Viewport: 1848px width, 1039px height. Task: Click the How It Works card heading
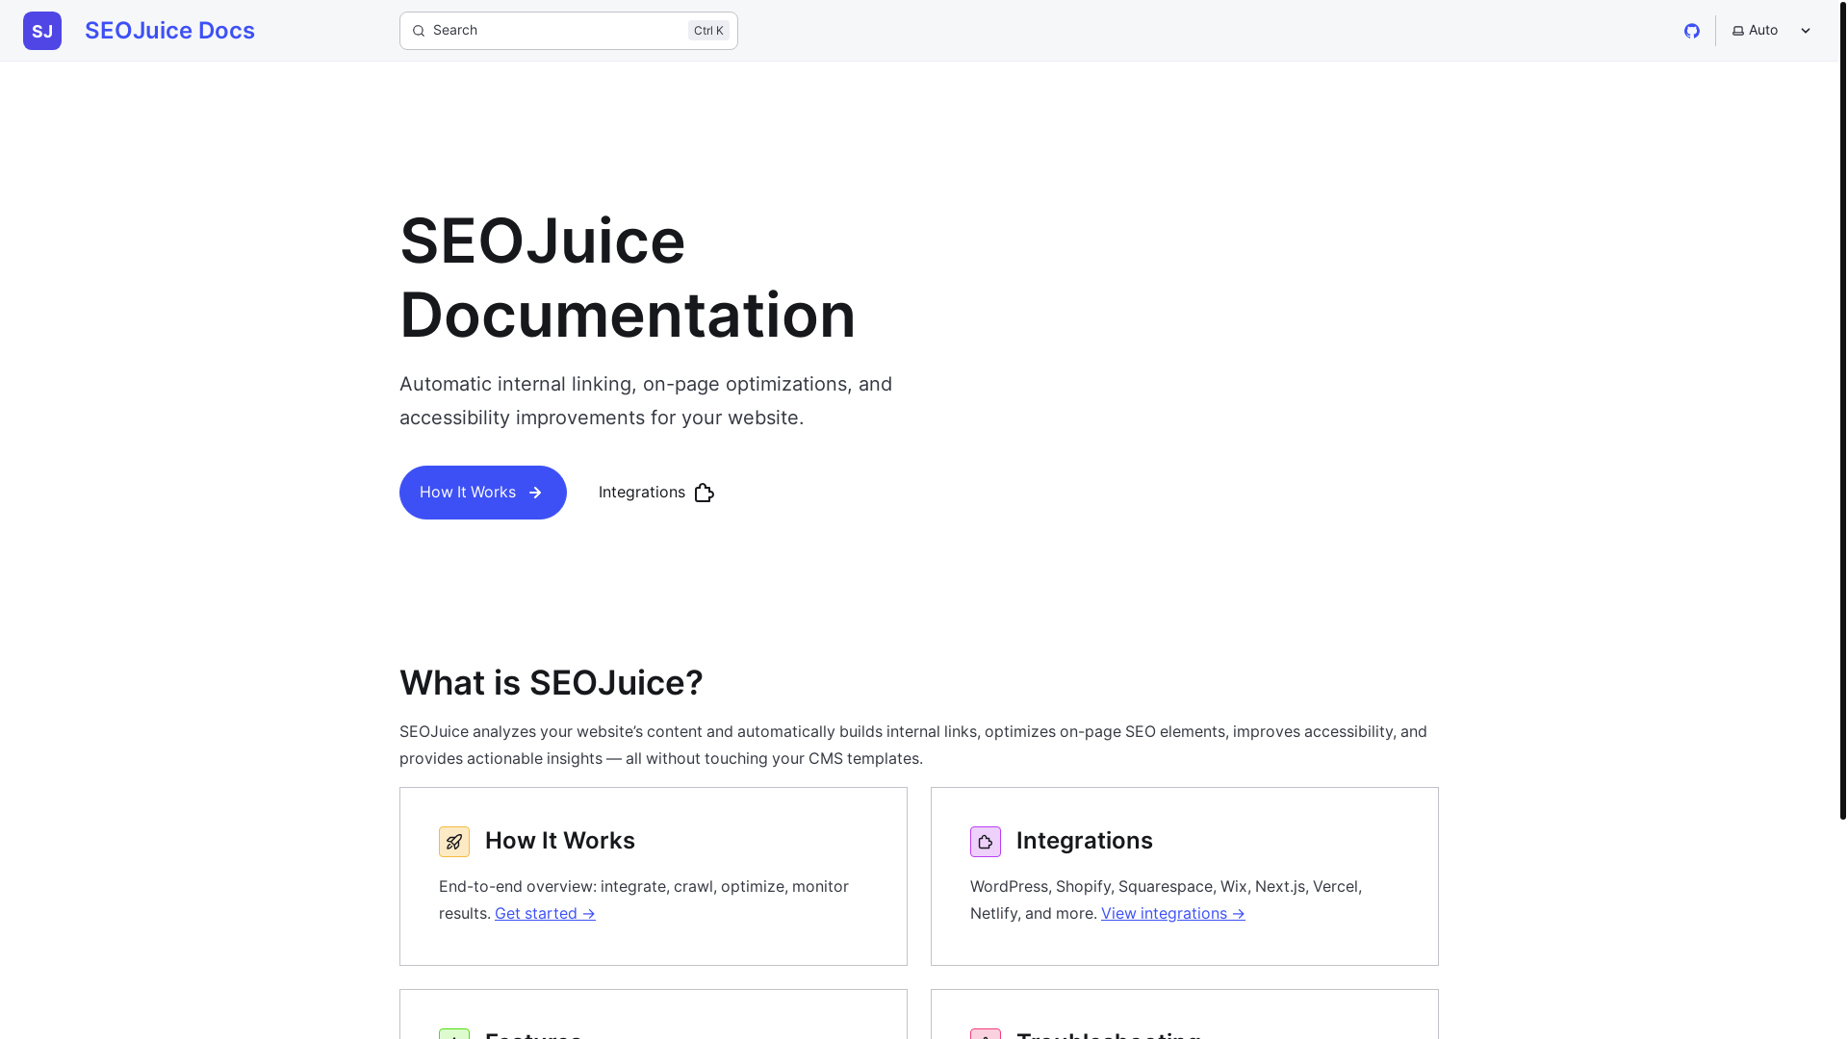coord(560,841)
